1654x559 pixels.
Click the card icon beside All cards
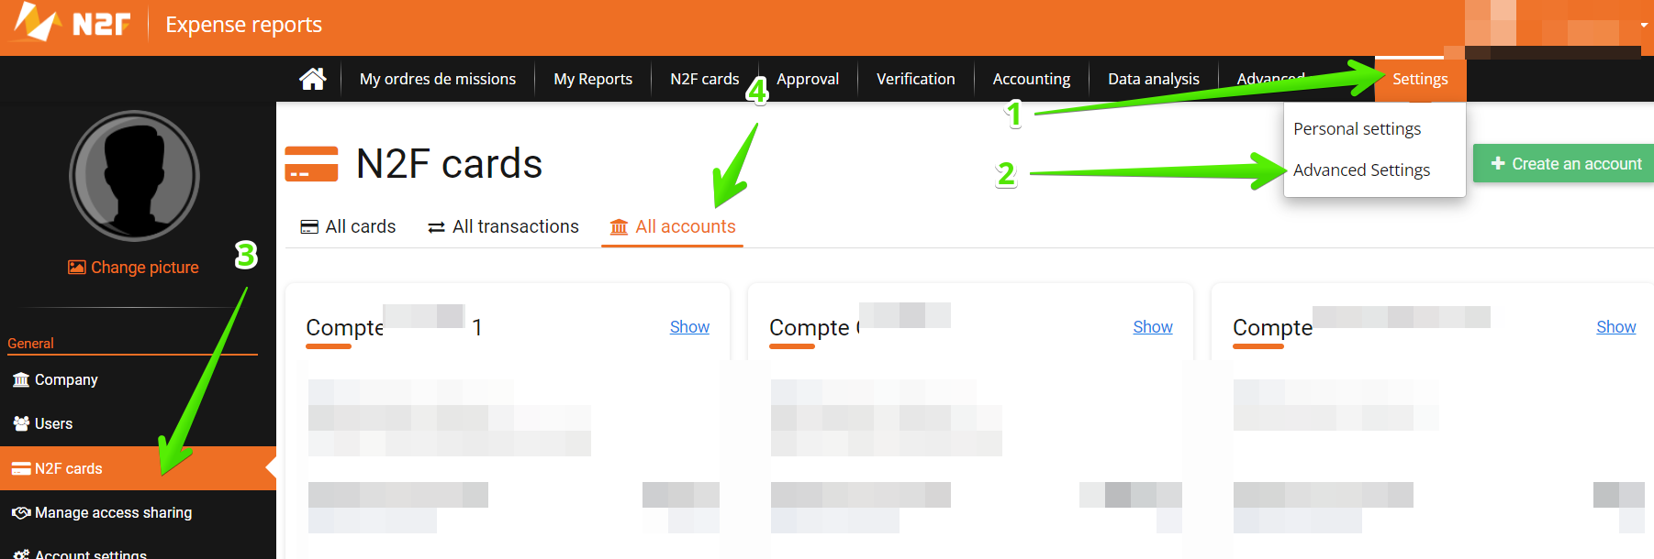[x=309, y=227]
